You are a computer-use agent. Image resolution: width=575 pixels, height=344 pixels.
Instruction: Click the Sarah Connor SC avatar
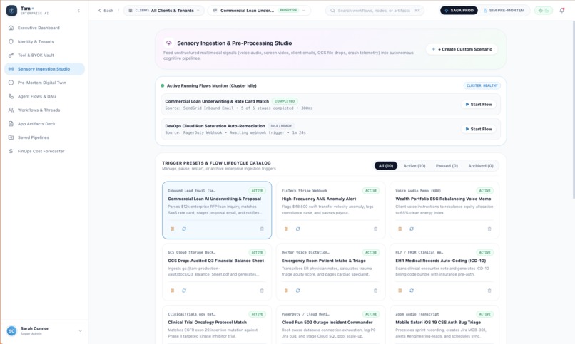pos(11,331)
